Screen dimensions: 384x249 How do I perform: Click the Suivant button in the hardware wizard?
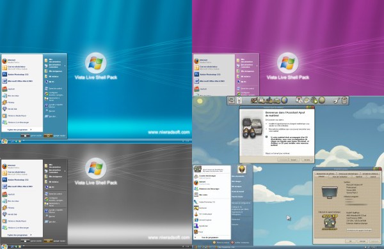tap(294, 160)
